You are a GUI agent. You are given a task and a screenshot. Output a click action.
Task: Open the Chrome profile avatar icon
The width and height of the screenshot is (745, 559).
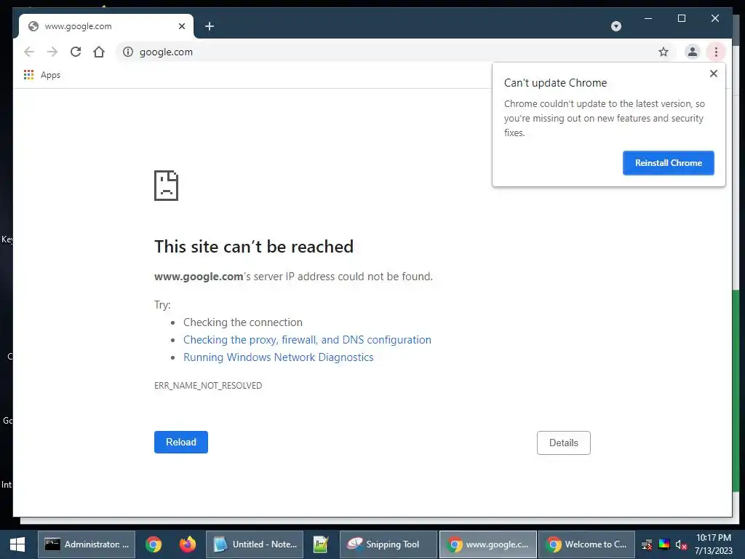[x=693, y=52]
